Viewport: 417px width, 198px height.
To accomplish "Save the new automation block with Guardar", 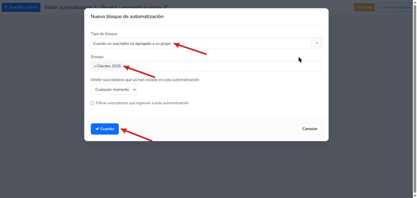I will pos(105,129).
